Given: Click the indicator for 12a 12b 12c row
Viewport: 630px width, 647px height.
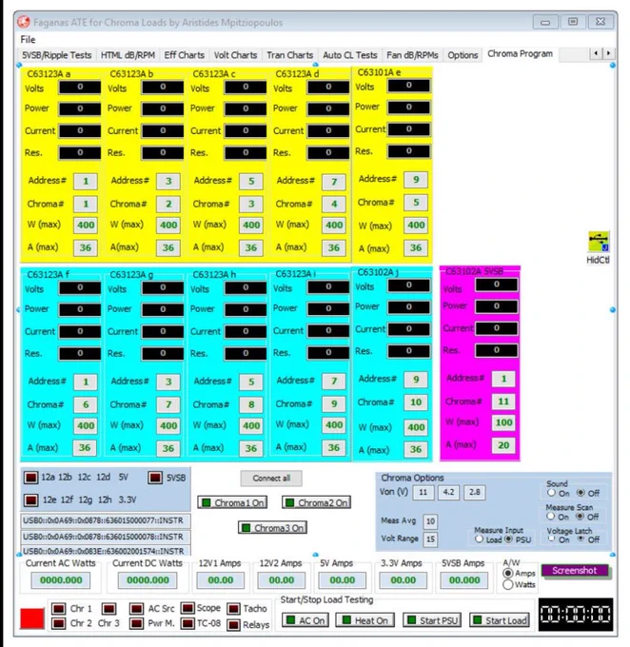Looking at the screenshot, I should click(x=31, y=478).
